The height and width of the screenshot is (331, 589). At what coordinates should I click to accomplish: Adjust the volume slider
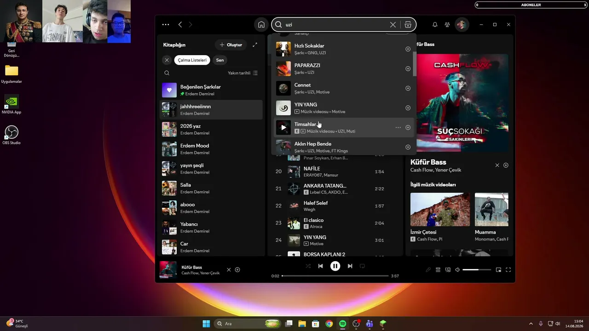pyautogui.click(x=477, y=270)
